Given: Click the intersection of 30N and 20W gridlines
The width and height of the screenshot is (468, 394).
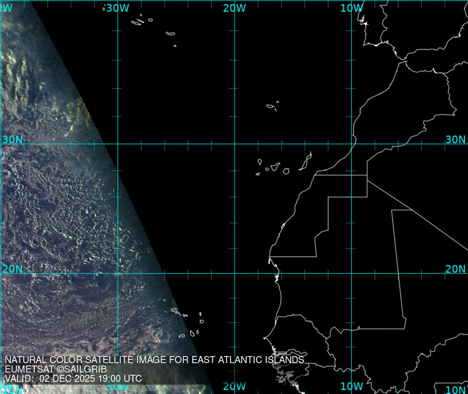Looking at the screenshot, I should point(234,144).
